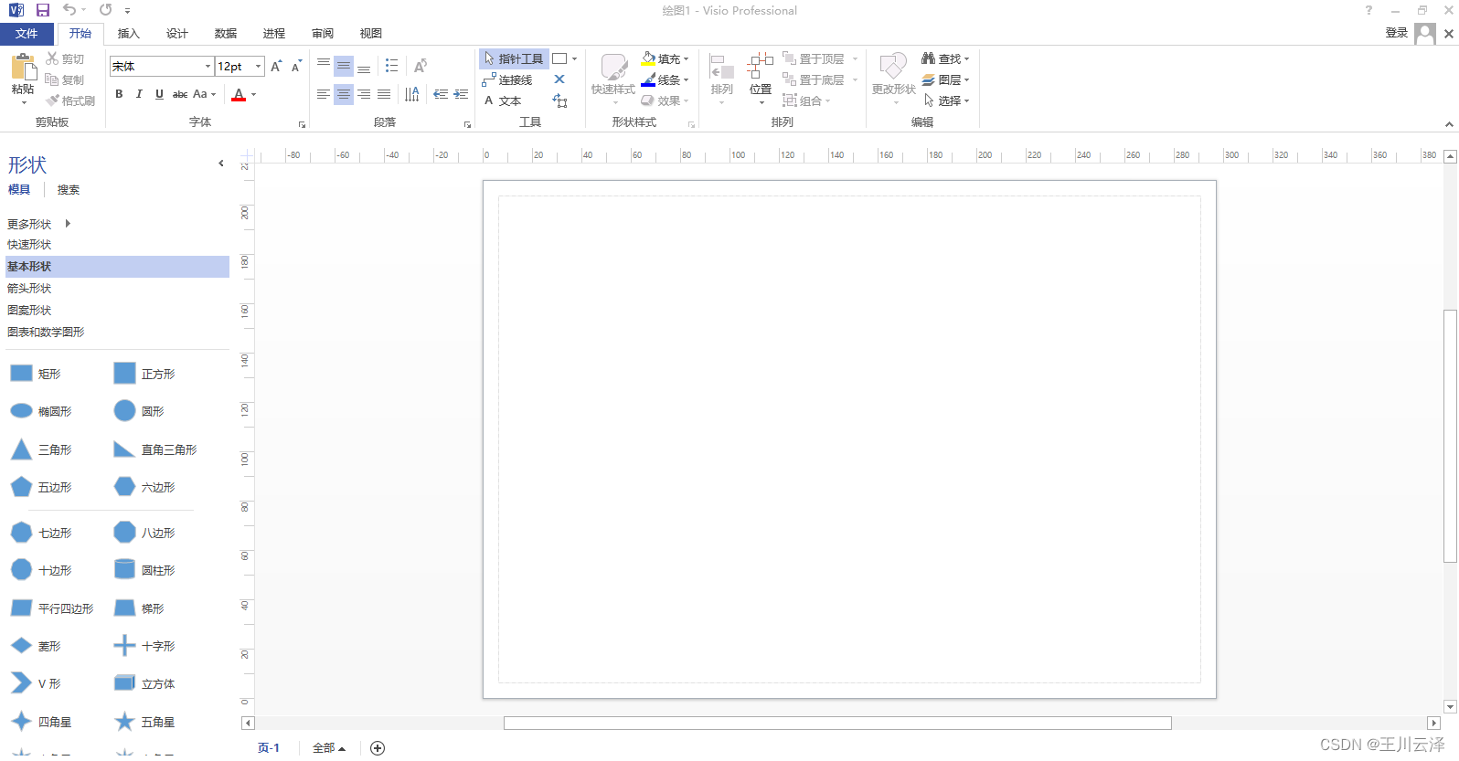Click the rotate text icon
This screenshot has width=1459, height=761.
point(421,66)
